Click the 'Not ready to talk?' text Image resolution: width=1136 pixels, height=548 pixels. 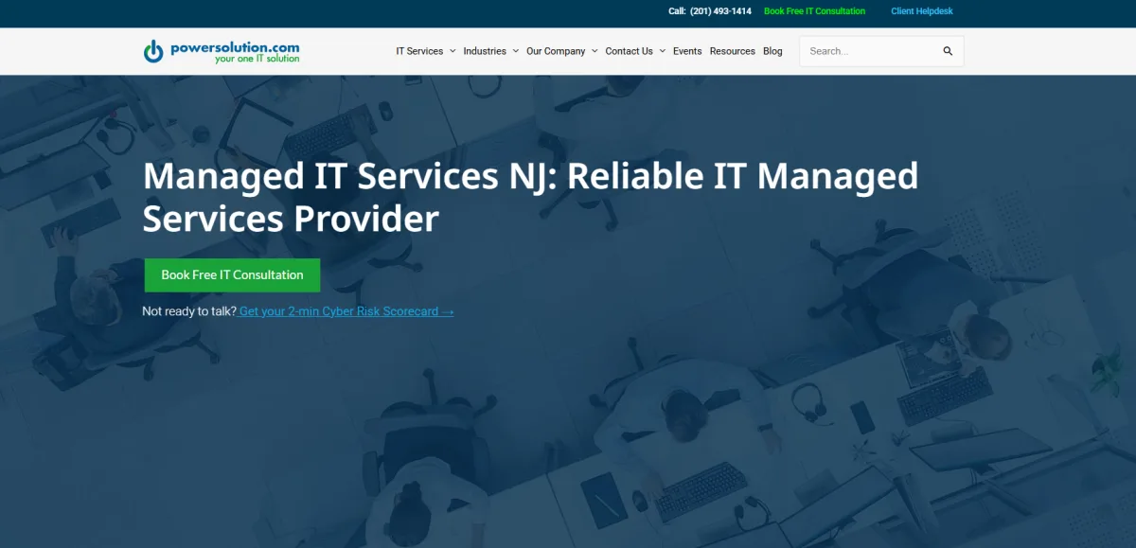(189, 311)
